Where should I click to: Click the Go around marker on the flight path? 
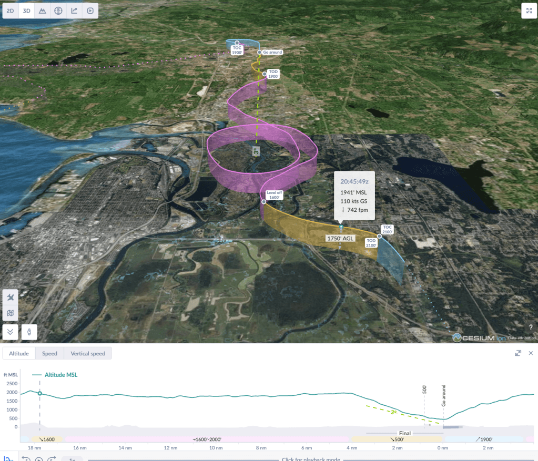[x=270, y=53]
